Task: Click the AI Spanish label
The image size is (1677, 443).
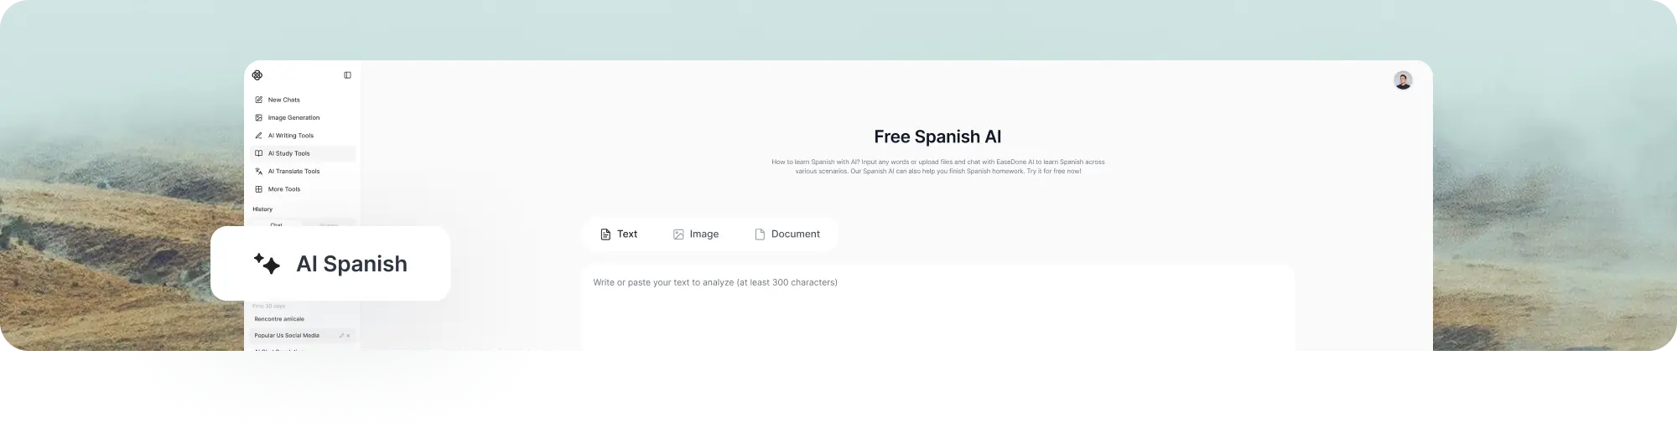Action: (351, 264)
